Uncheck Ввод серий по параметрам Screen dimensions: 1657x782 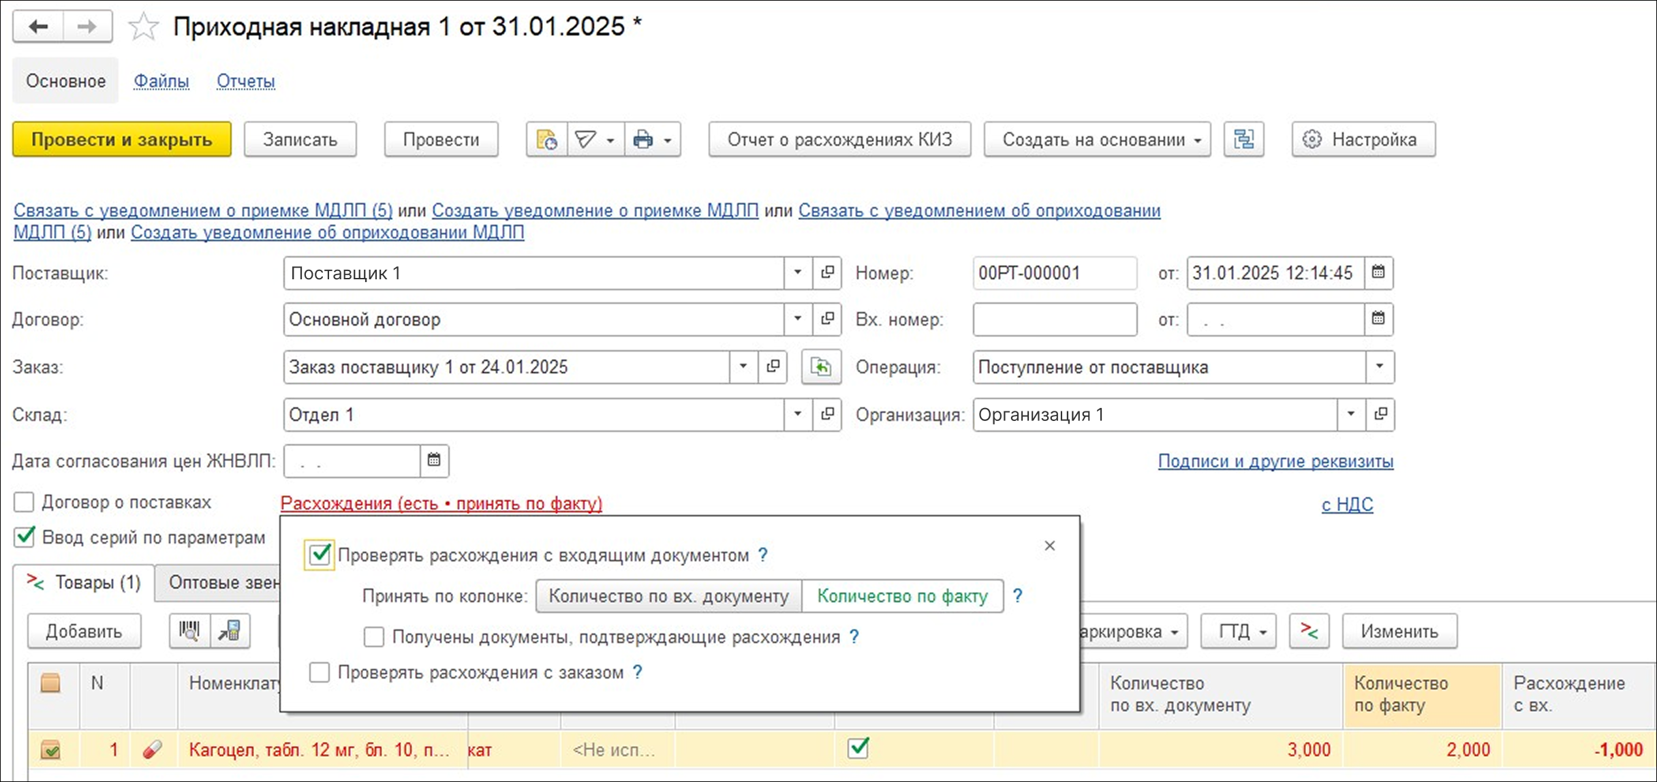click(24, 537)
